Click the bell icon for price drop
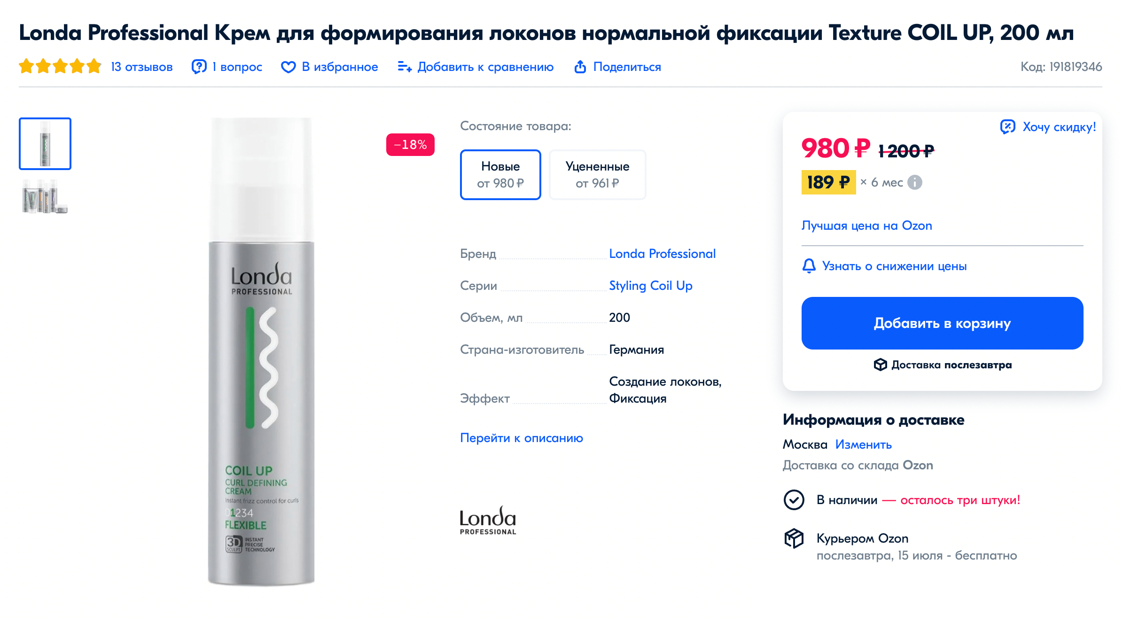 click(x=809, y=266)
